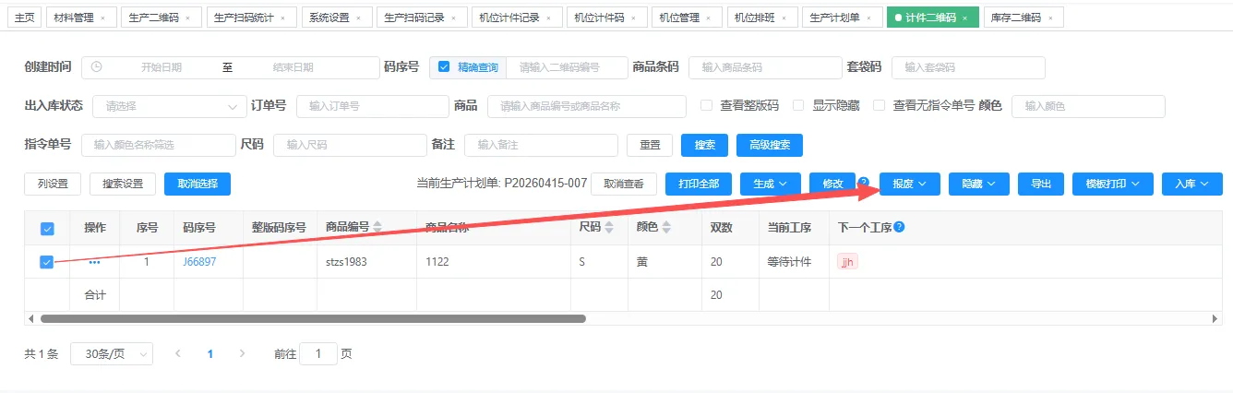The height and width of the screenshot is (393, 1233).
Task: Uncheck the row checkbox for J66897
Action: [47, 262]
